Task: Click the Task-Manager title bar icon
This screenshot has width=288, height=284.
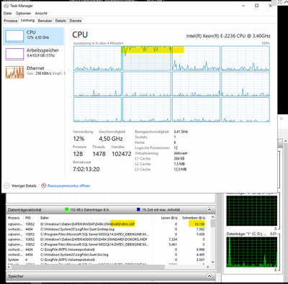Action: (6, 6)
